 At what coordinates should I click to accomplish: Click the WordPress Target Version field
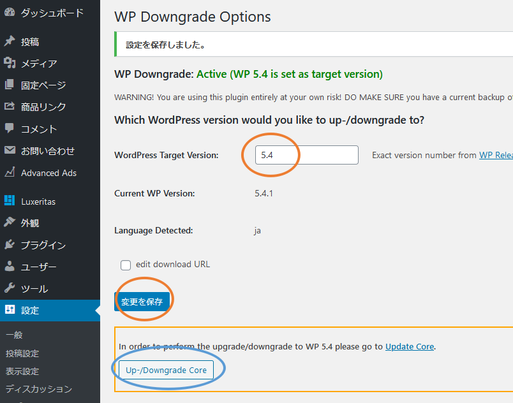tap(306, 155)
